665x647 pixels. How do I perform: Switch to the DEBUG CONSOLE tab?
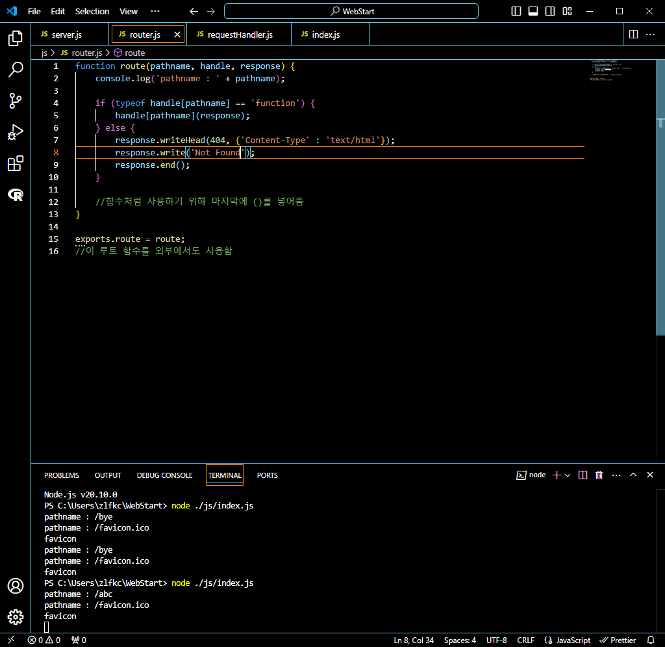tap(164, 475)
